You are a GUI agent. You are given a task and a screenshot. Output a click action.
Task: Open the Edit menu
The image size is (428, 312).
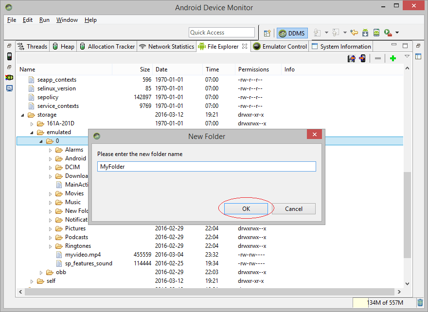pos(28,20)
